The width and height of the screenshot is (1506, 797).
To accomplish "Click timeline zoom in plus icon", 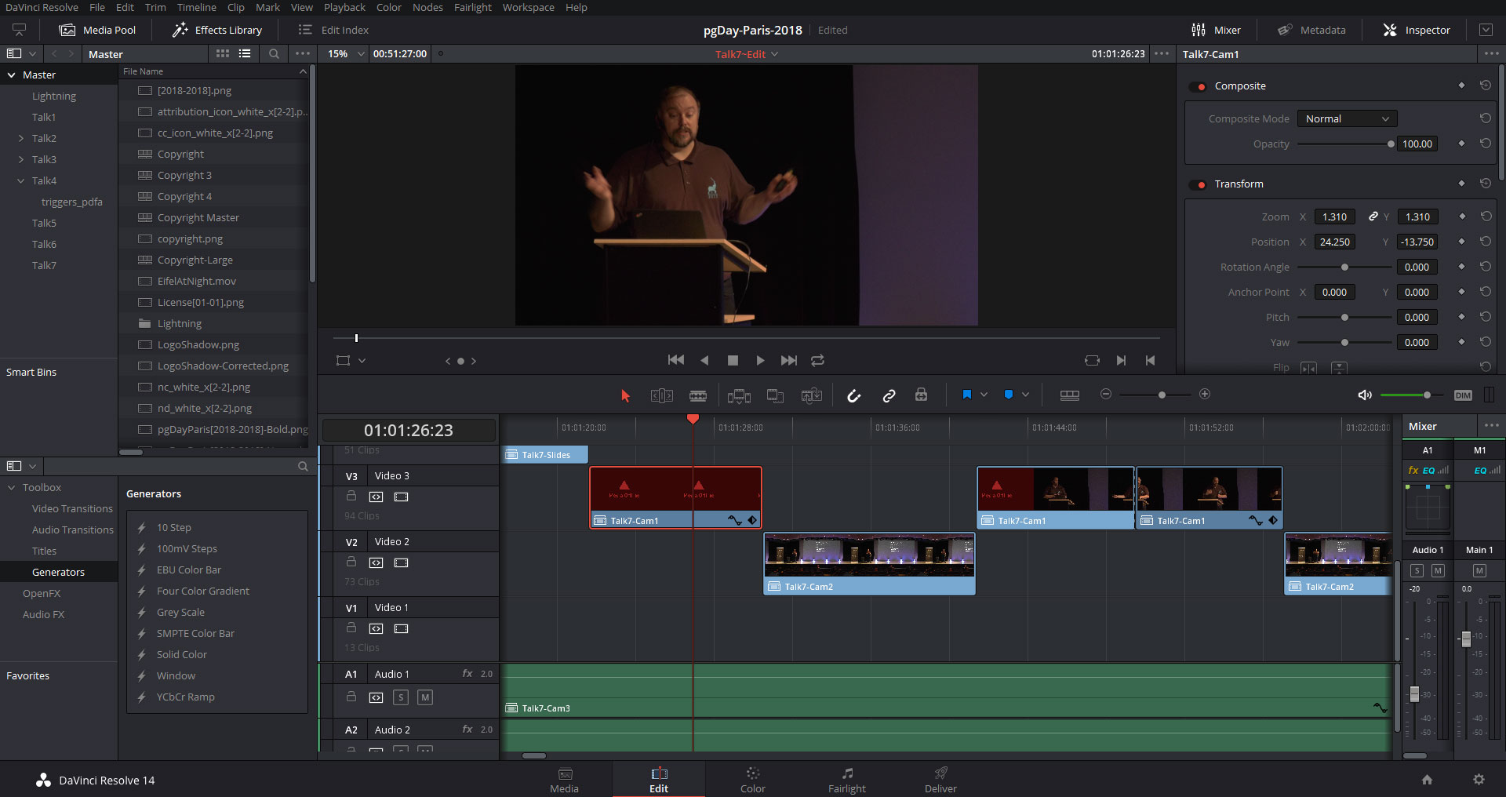I will 1205,394.
